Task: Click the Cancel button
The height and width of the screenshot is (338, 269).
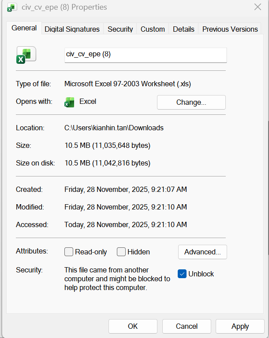Action: pos(187,326)
